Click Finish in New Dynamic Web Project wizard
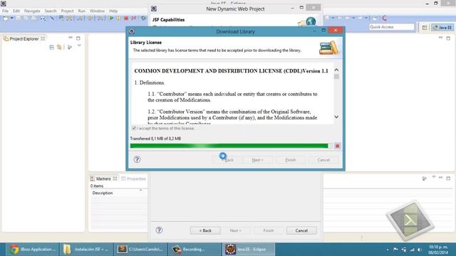This screenshot has width=456, height=256. click(x=269, y=230)
